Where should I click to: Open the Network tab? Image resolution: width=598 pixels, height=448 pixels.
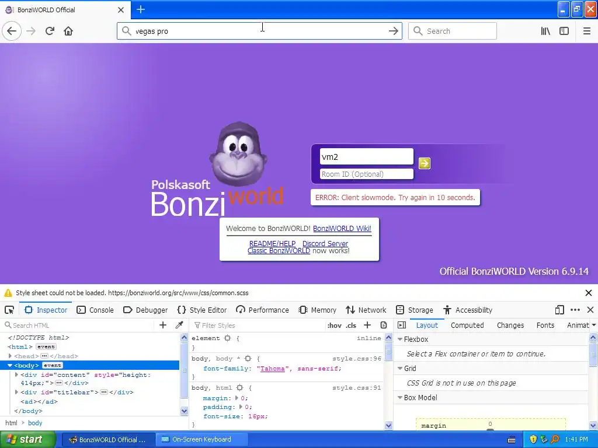pyautogui.click(x=366, y=310)
